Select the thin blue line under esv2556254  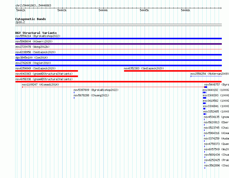[206, 76]
